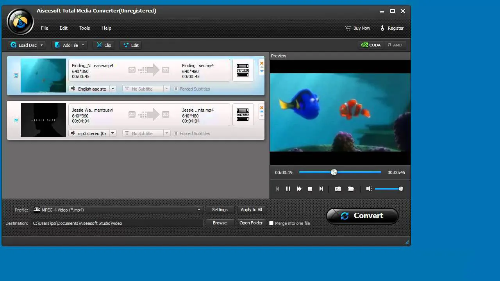Open the Edit tool in toolbar
Screen dimensions: 500x281
pos(131,45)
